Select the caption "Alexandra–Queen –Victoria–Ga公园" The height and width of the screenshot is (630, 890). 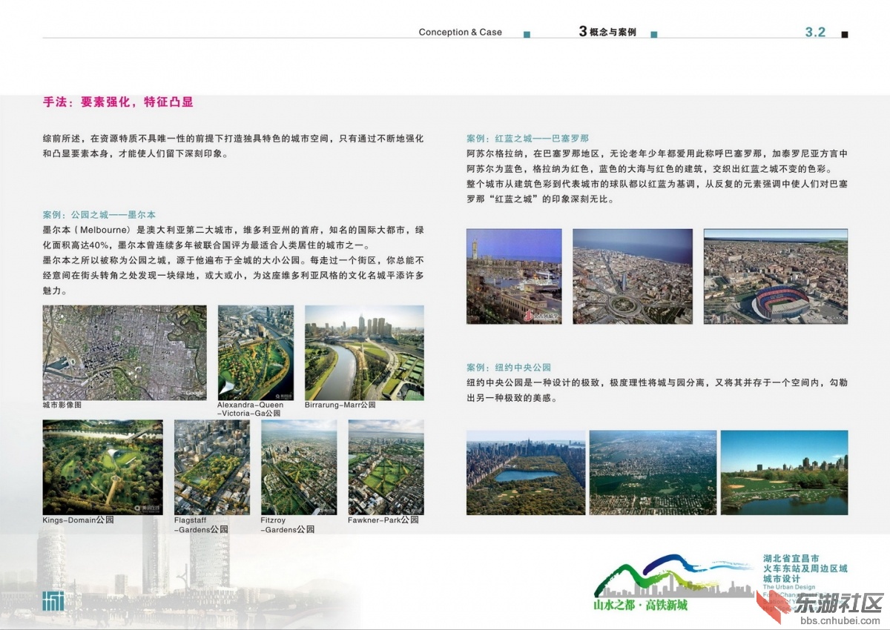coord(251,409)
